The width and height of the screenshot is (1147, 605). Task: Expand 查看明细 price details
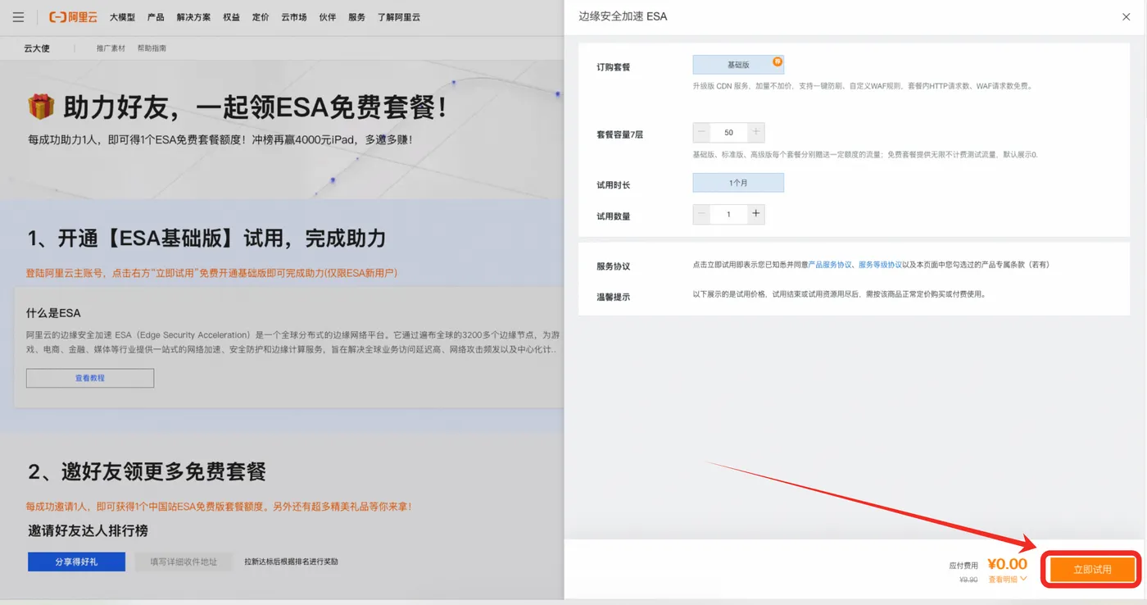pos(1007,580)
